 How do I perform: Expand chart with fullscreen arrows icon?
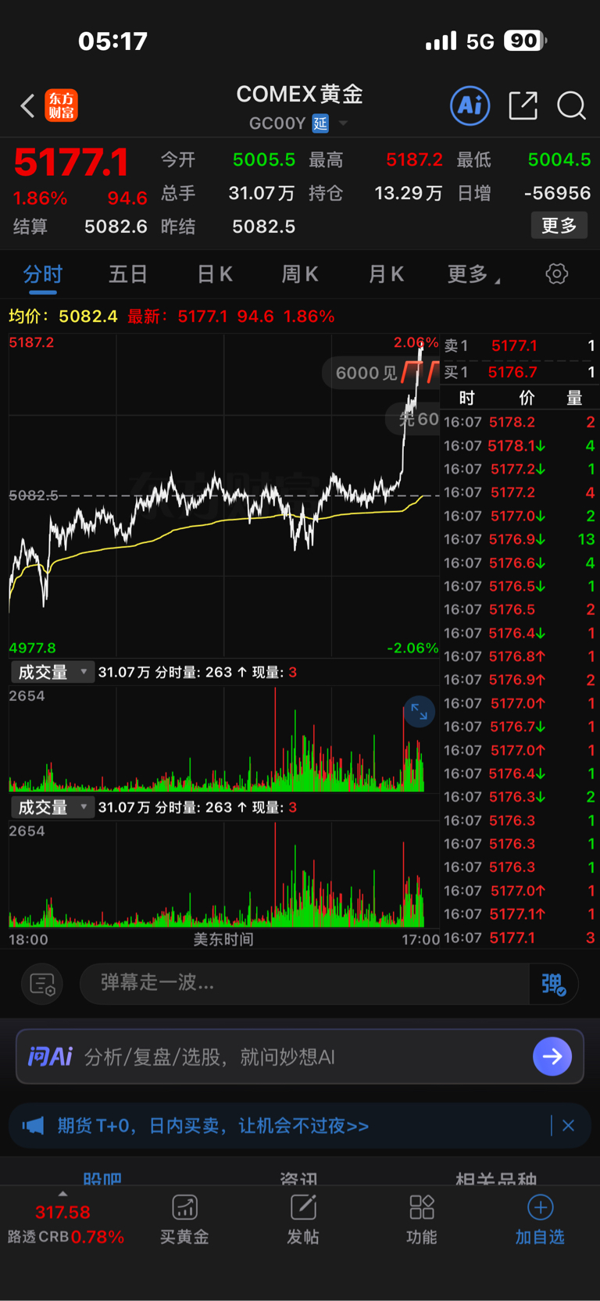point(420,712)
